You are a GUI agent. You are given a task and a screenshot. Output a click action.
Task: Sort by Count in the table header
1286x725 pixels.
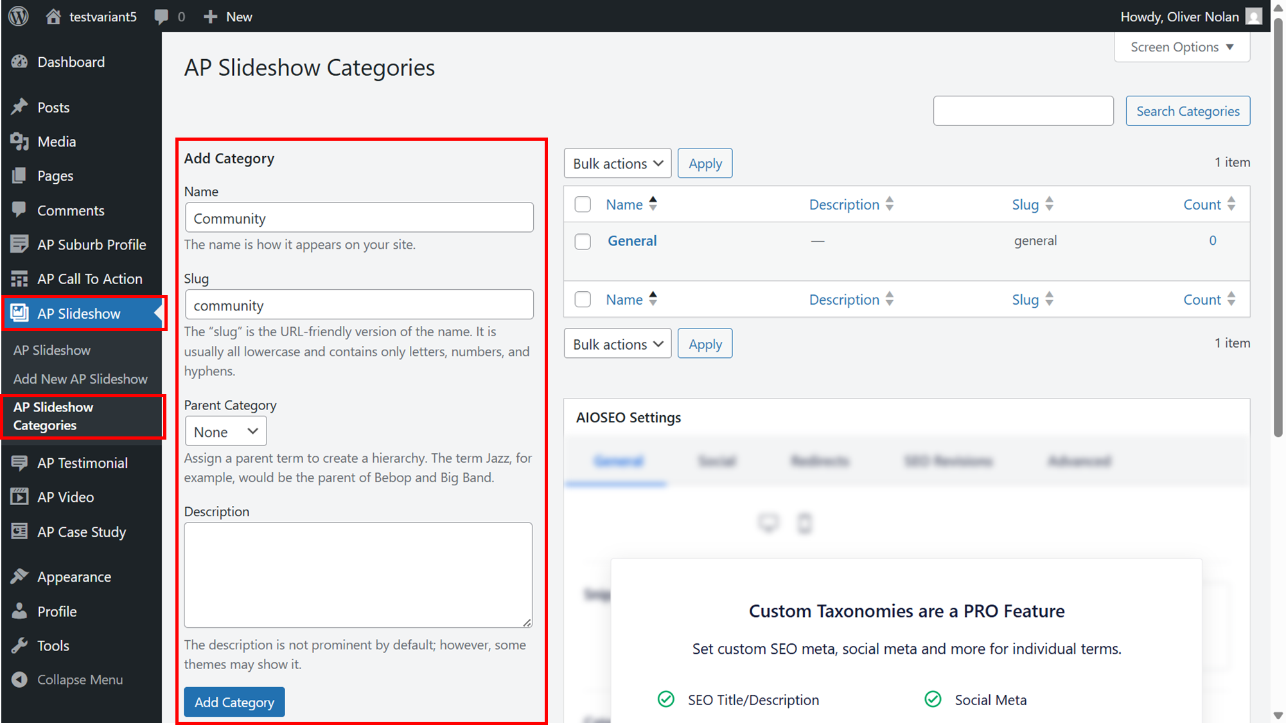tap(1209, 204)
